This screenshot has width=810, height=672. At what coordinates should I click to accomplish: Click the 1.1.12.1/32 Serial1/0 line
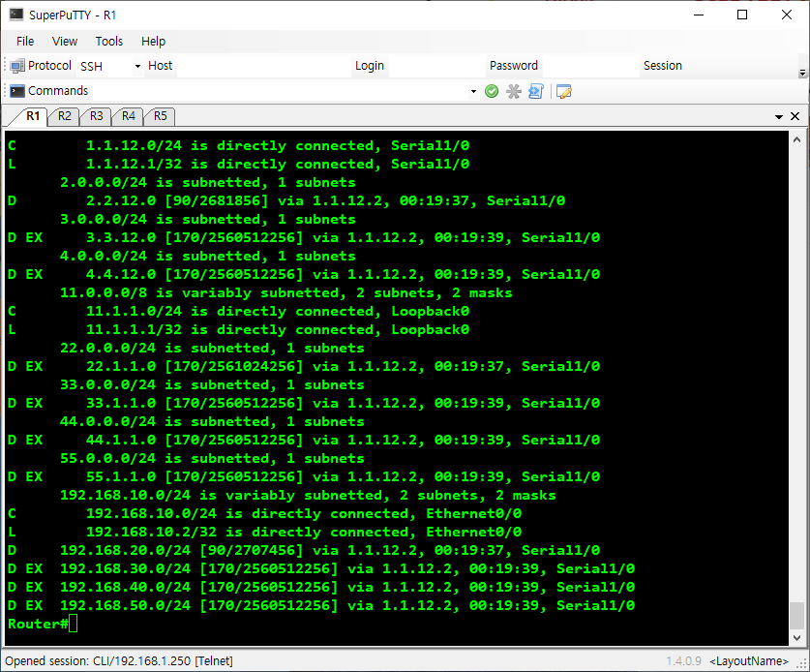tap(239, 164)
